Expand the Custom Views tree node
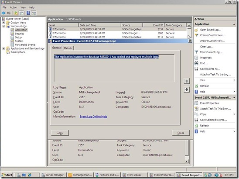 click(x=3, y=22)
